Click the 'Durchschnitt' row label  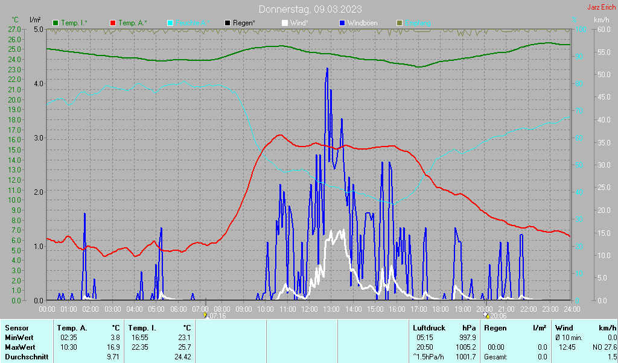coord(27,357)
